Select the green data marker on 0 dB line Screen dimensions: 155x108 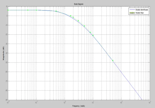pos(70,16)
